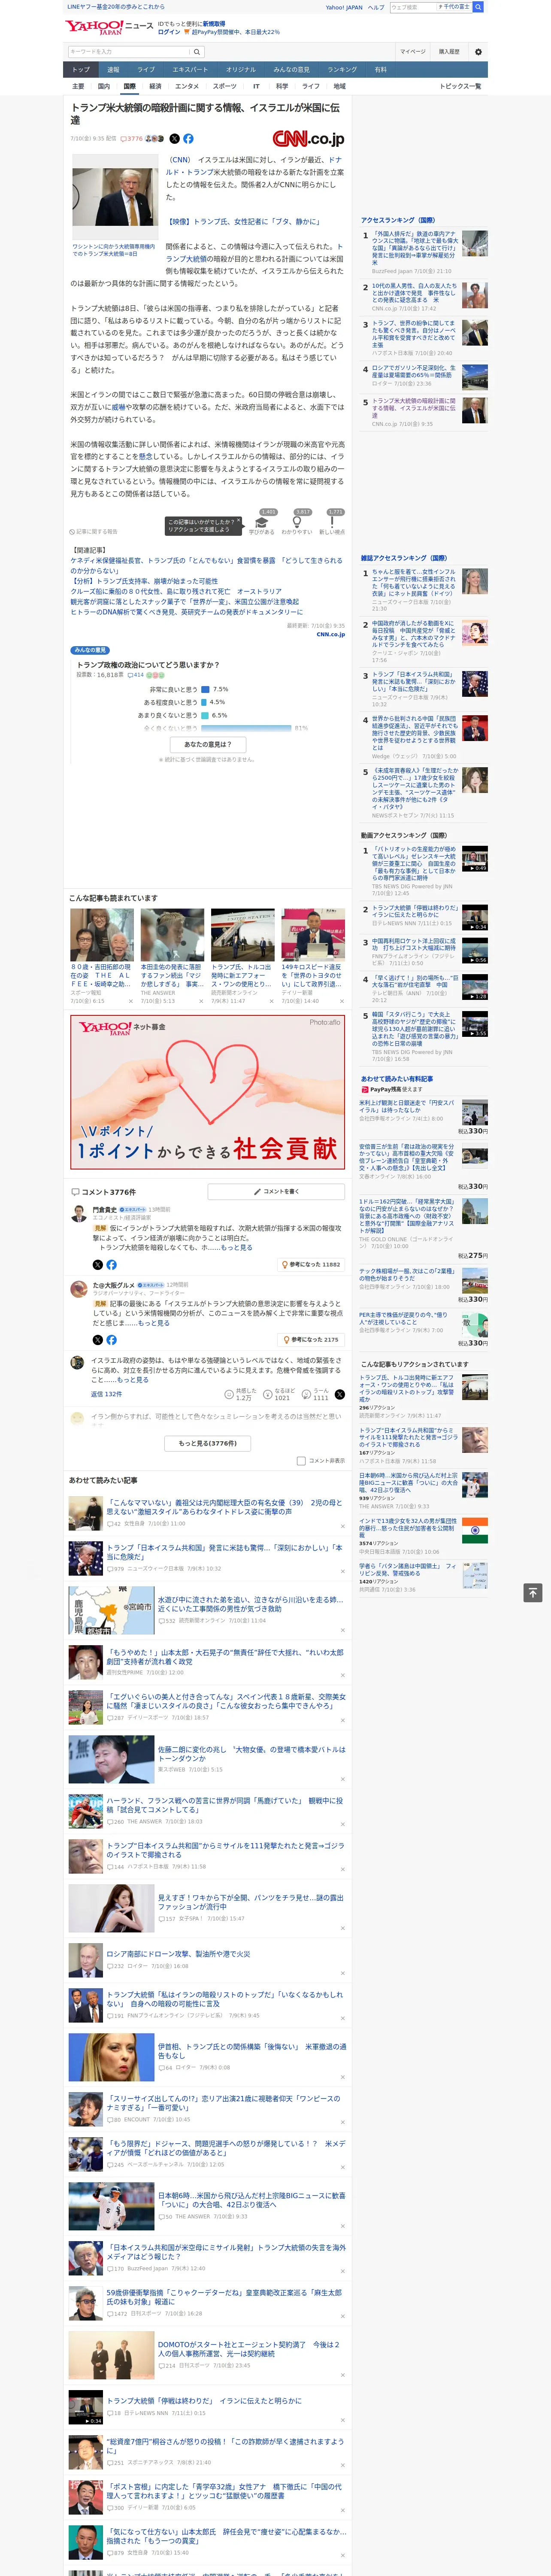Open the ランキング navigation tab

[x=342, y=70]
